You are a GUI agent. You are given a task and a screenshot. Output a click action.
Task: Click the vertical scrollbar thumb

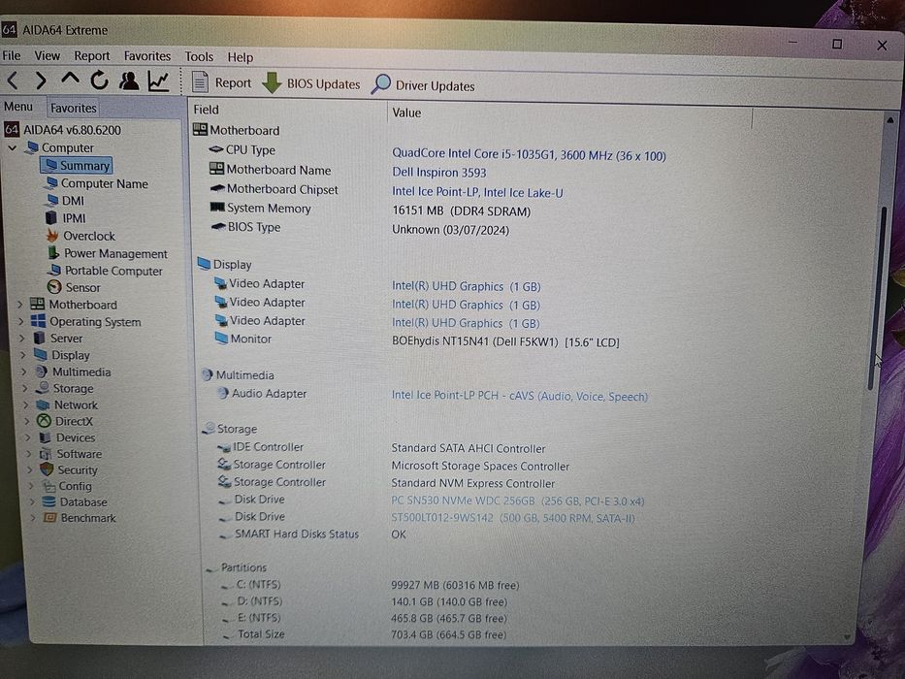point(877,298)
